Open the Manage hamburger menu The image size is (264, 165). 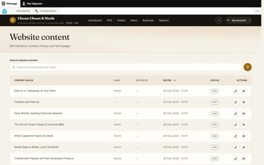(x=9, y=3)
